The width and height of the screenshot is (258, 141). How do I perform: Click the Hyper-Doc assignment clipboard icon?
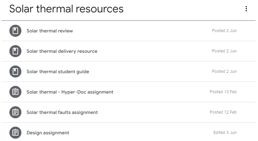tap(15, 92)
